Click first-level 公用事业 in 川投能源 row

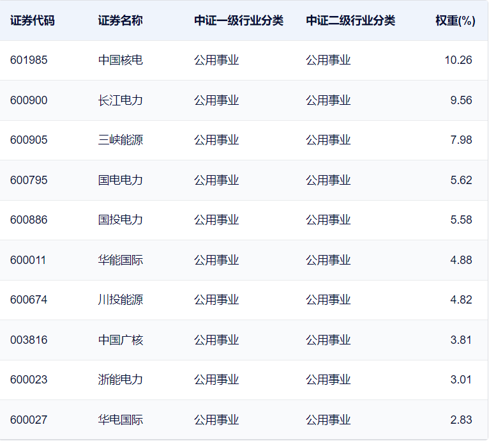click(x=216, y=300)
